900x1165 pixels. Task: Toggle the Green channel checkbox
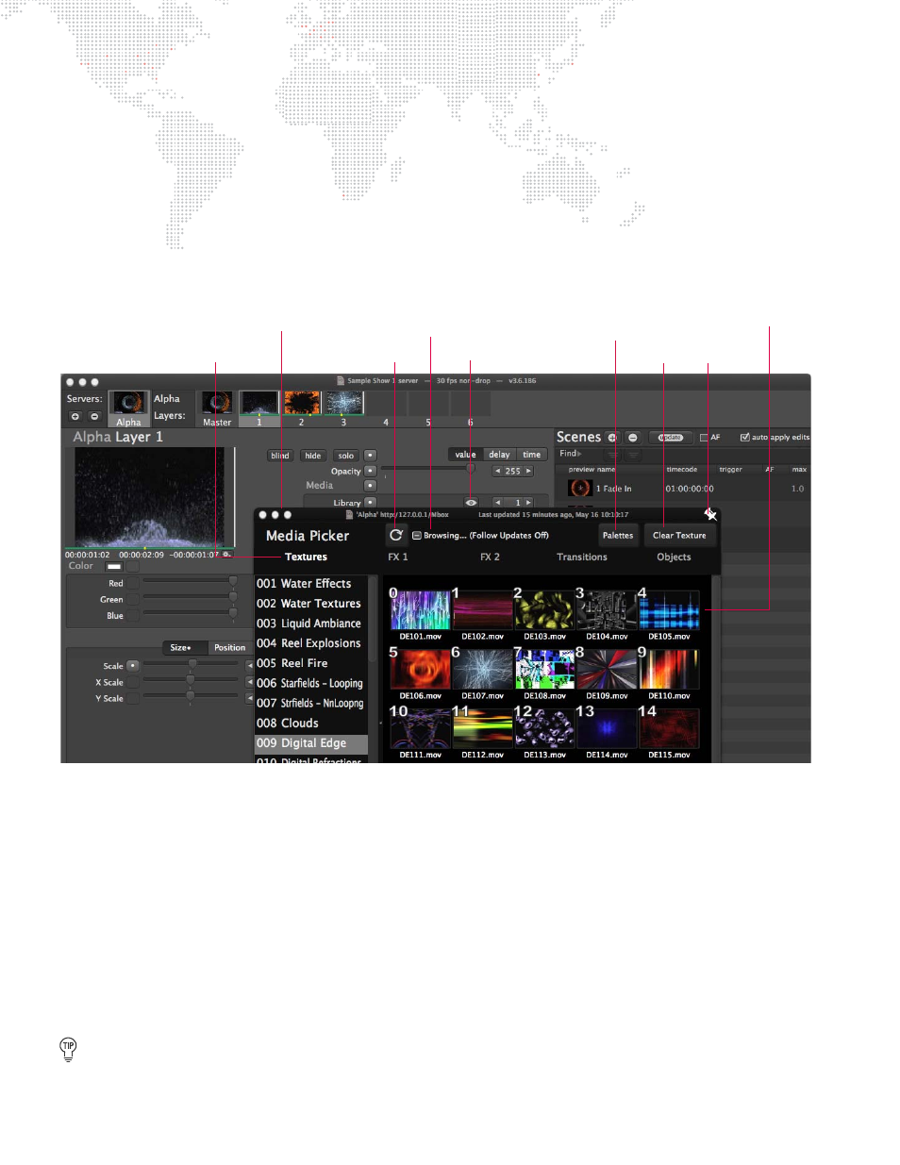[x=133, y=600]
